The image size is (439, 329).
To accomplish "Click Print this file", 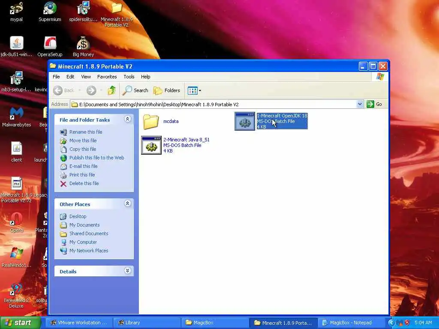I will tap(82, 175).
